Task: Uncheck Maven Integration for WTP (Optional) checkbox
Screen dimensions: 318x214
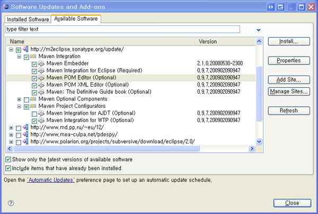Action: (34, 121)
